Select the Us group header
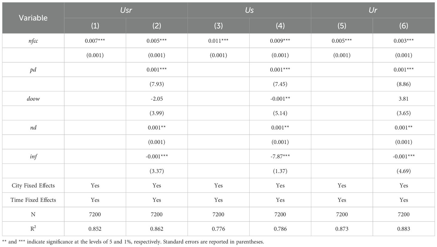The image size is (437, 247). click(249, 10)
